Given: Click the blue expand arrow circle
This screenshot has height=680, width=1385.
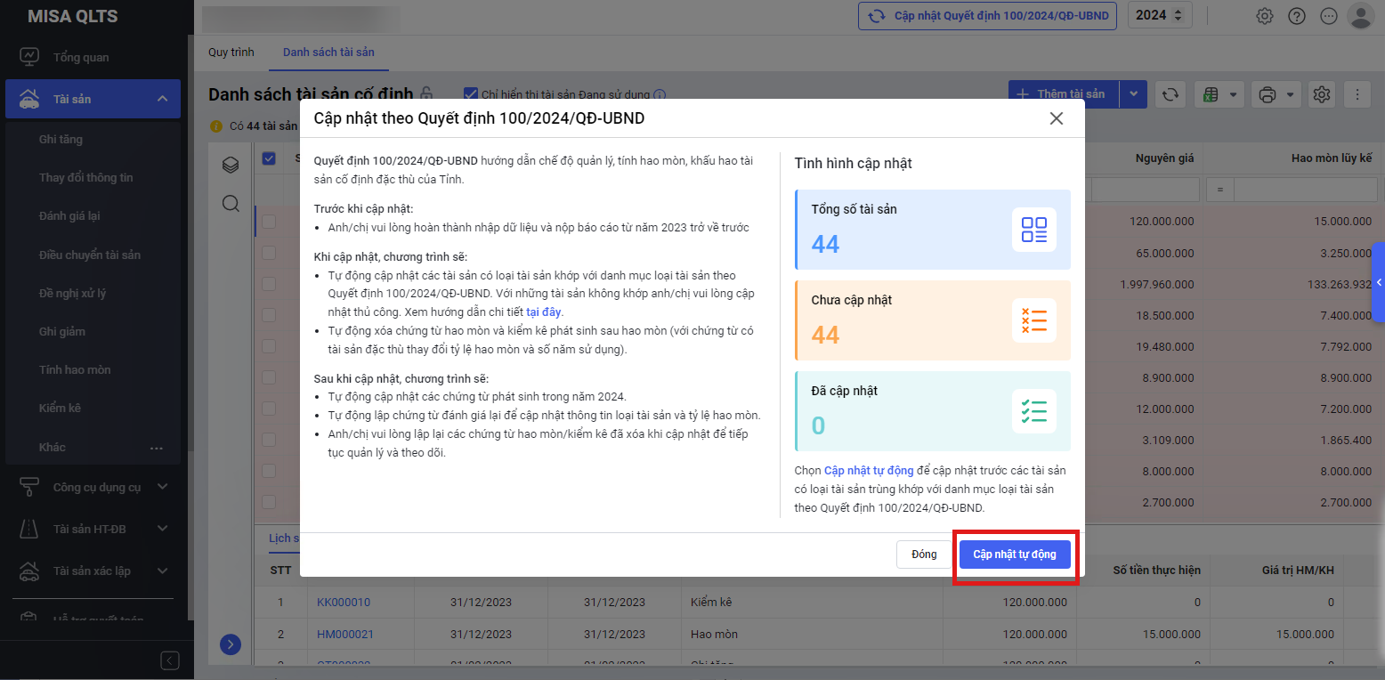Looking at the screenshot, I should click(231, 644).
